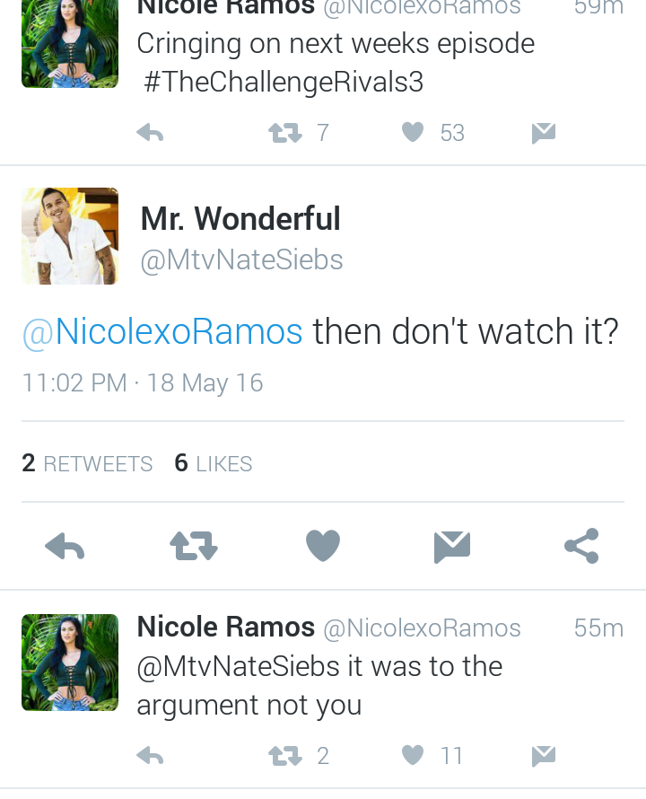Open the #TheChallengeRivals3 hashtag
This screenshot has width=646, height=799.
[x=284, y=82]
